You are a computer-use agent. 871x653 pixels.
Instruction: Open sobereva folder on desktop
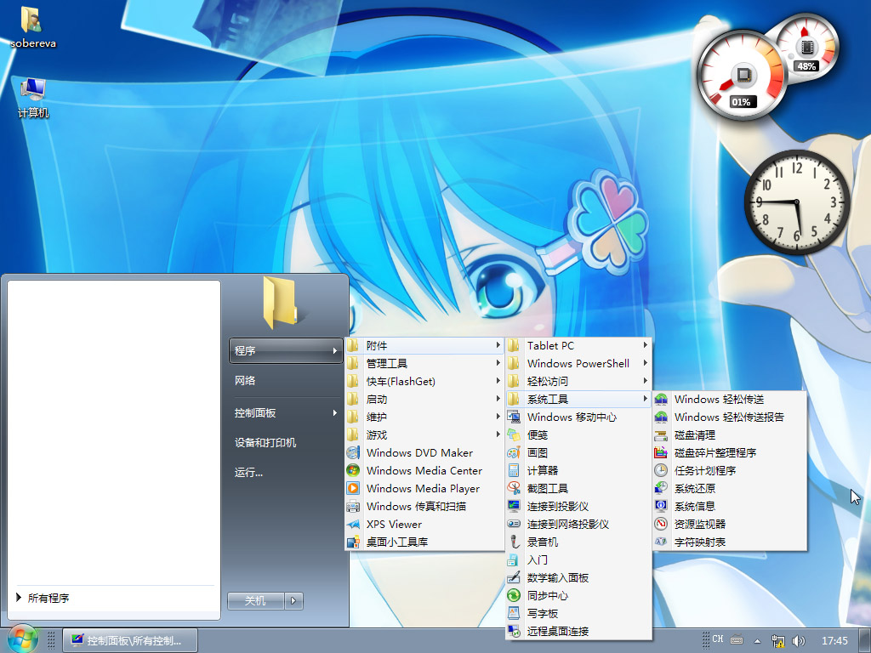33,26
